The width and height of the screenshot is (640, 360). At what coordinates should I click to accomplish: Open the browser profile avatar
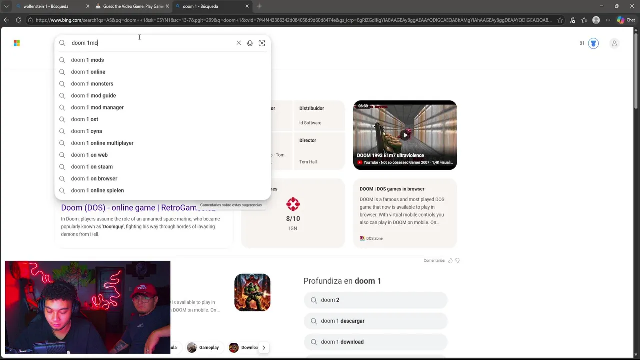pos(596,20)
